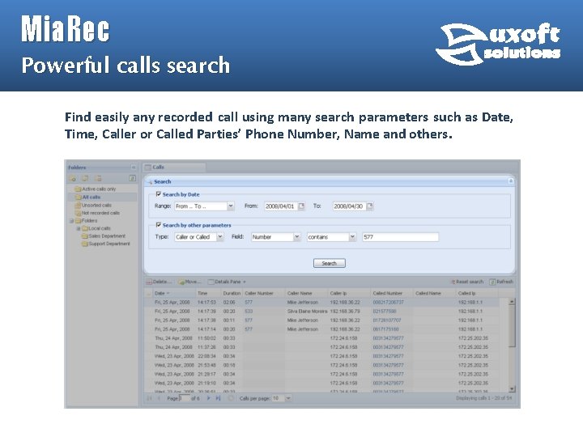
Task: Click the Move toolbar button
Action: [189, 282]
